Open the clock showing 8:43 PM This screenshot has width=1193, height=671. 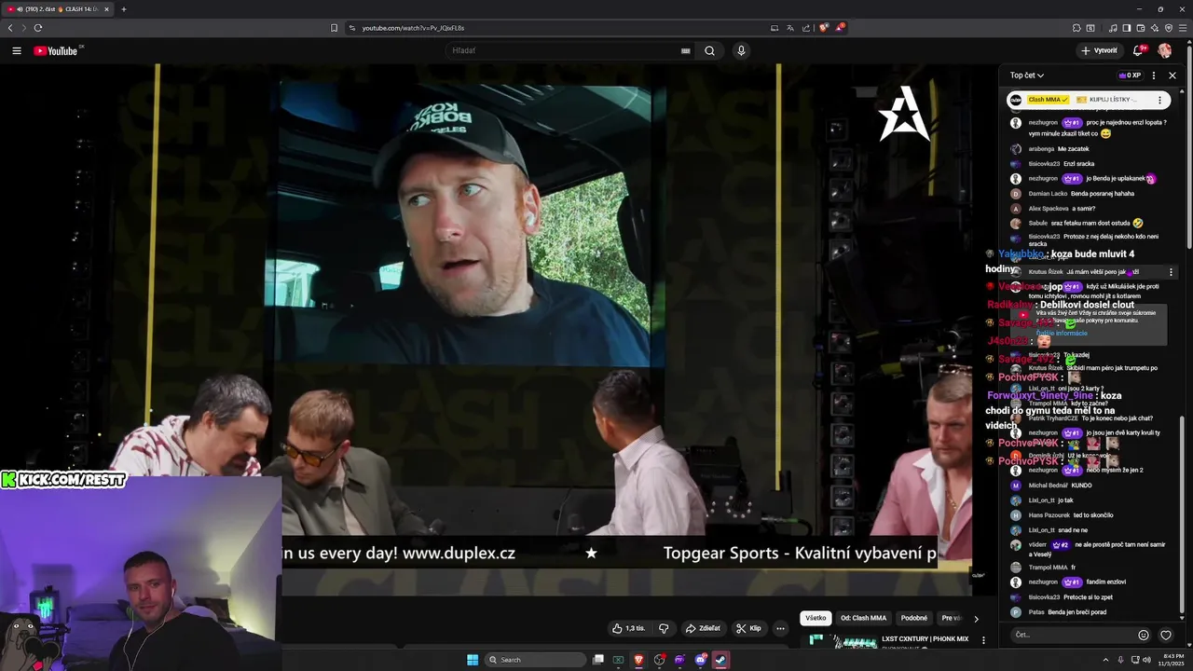[x=1172, y=660]
